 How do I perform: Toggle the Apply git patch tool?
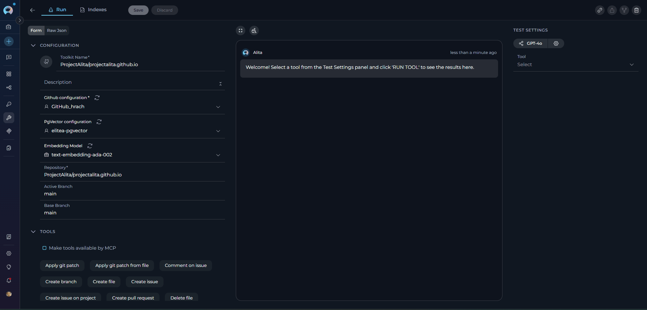(62, 266)
